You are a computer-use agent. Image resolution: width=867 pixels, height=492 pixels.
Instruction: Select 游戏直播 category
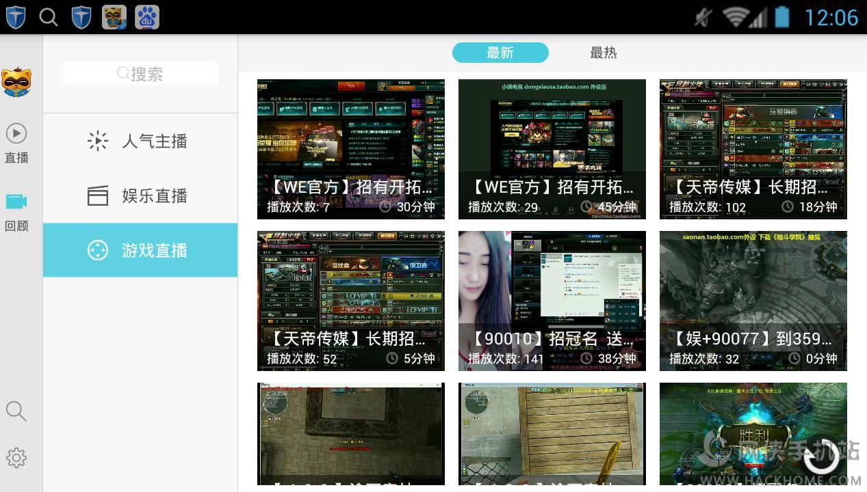[140, 250]
